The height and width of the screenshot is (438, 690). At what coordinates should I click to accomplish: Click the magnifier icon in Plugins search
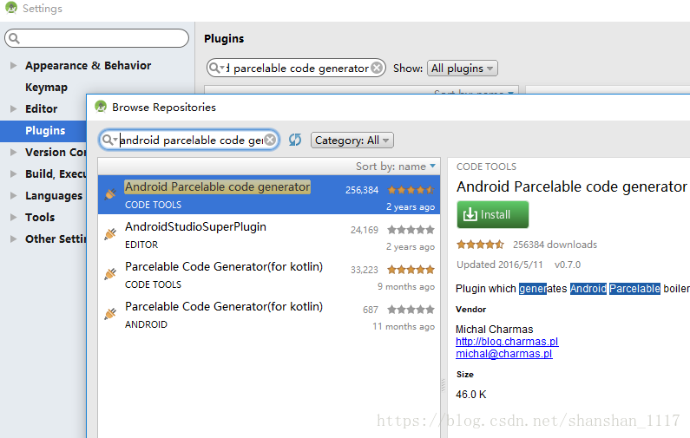[x=215, y=68]
